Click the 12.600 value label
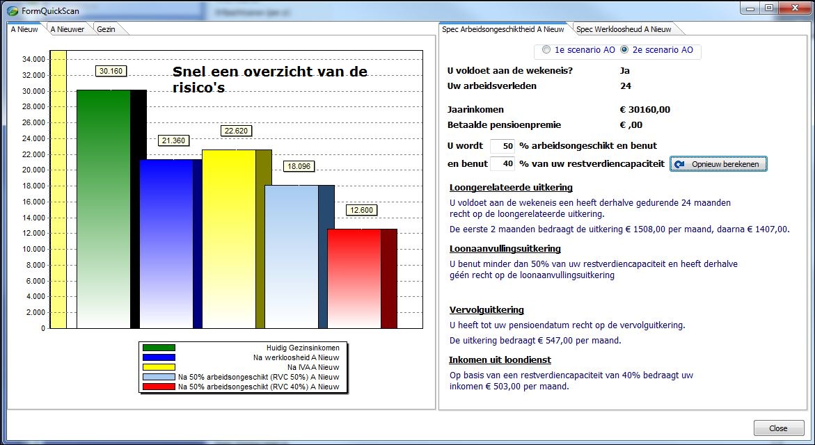Viewport: 815px width, 445px height. pyautogui.click(x=361, y=210)
